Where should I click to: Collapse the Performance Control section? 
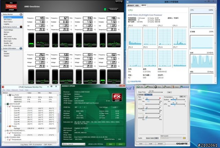[2, 27]
